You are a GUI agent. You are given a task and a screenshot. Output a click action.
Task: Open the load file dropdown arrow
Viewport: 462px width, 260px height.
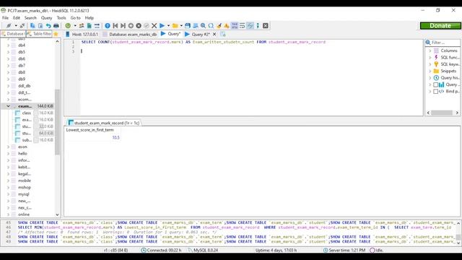181,26
